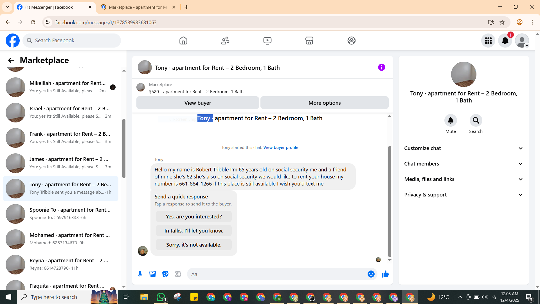Expand the Media, files and links section

463,179
